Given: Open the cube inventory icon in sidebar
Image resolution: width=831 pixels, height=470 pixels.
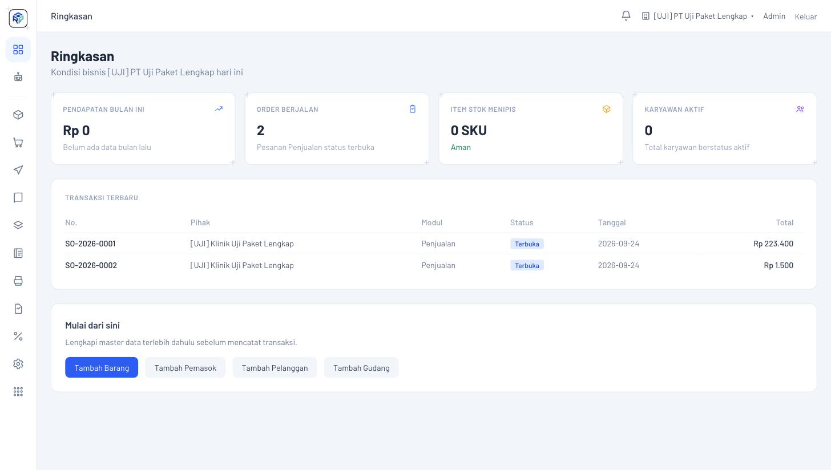Looking at the screenshot, I should (x=18, y=115).
